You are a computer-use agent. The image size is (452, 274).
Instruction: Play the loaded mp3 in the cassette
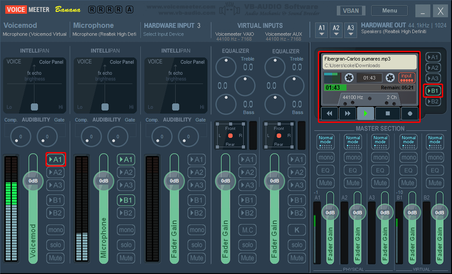coord(365,114)
